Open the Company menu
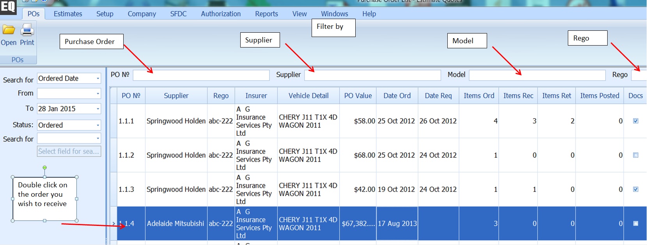The height and width of the screenshot is (245, 647). [x=142, y=14]
